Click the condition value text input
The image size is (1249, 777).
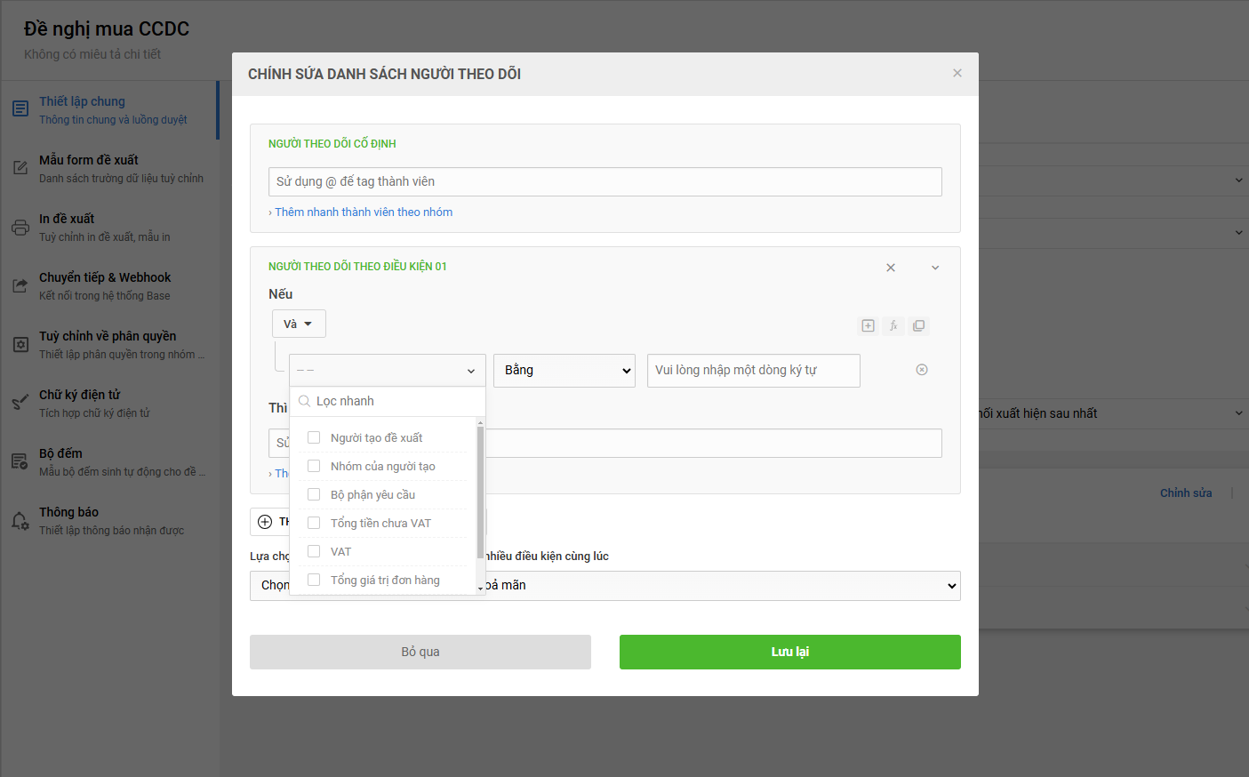(x=754, y=370)
